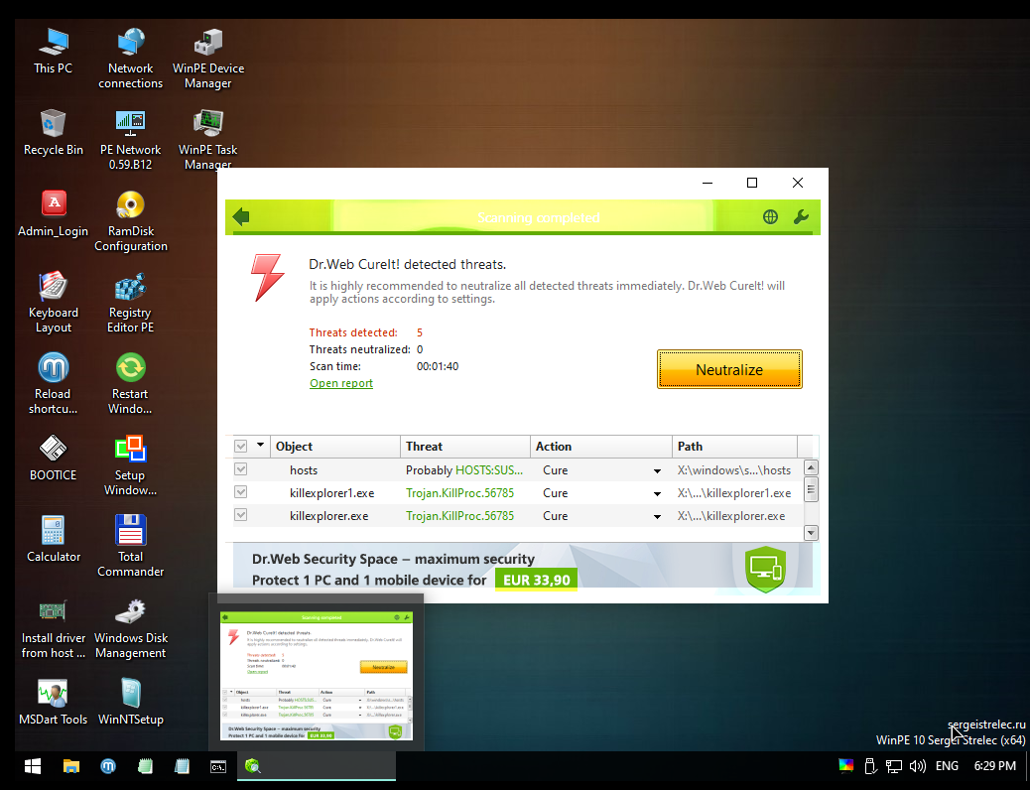The height and width of the screenshot is (790, 1030).
Task: Click ENG language indicator in tray
Action: point(947,766)
